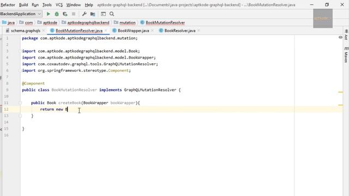Run with coverage from the shield icon
The height and width of the screenshot is (196, 349).
click(65, 14)
